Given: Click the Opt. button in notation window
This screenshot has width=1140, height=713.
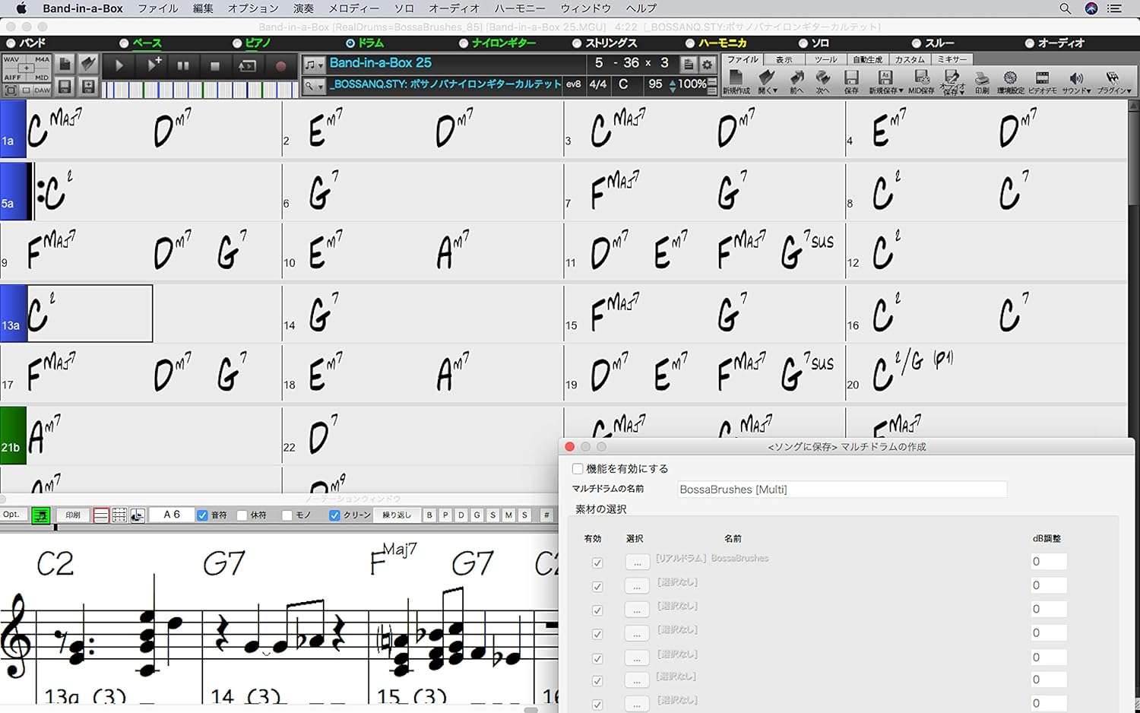Looking at the screenshot, I should [x=11, y=515].
